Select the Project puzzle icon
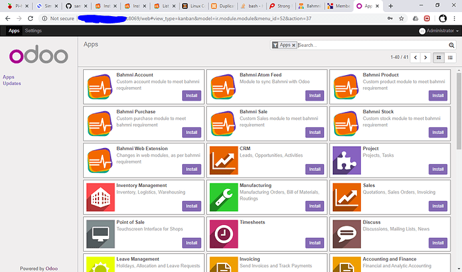Viewport: 462px width, 272px height. tap(347, 160)
